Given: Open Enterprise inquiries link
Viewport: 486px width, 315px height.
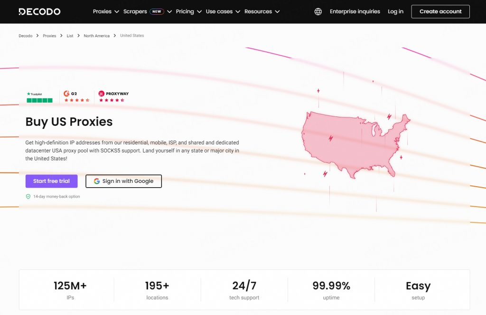Looking at the screenshot, I should pyautogui.click(x=355, y=11).
